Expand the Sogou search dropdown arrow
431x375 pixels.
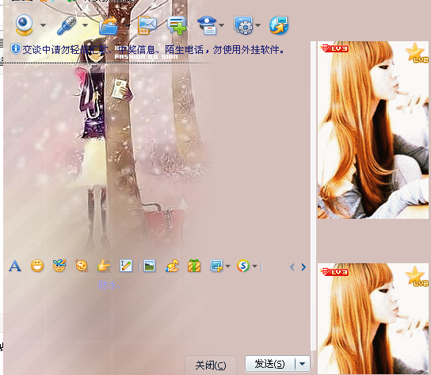point(254,266)
